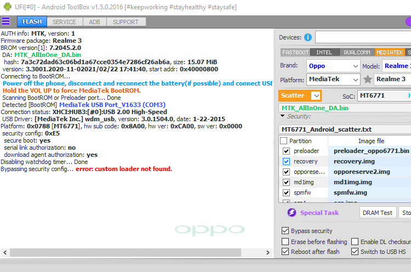Click the DRAM Test button
The width and height of the screenshot is (411, 272).
378,213
